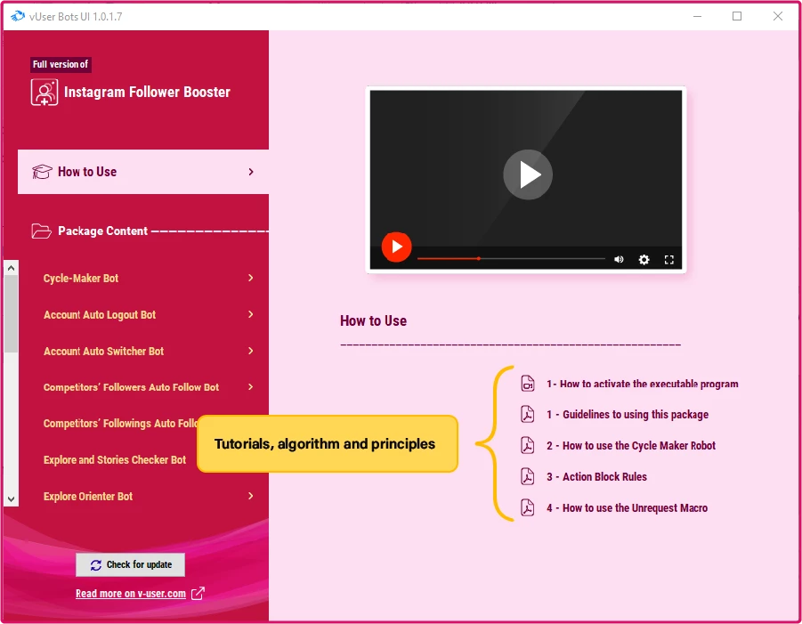
Task: Click the Package Content heading
Action: 102,231
